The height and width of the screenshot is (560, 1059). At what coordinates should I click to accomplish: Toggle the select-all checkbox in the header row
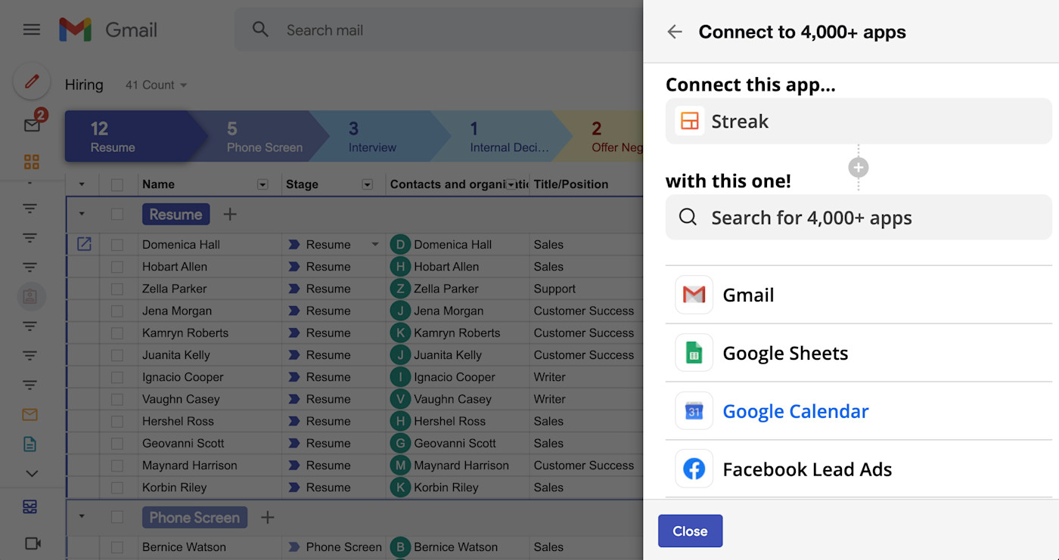tap(116, 184)
